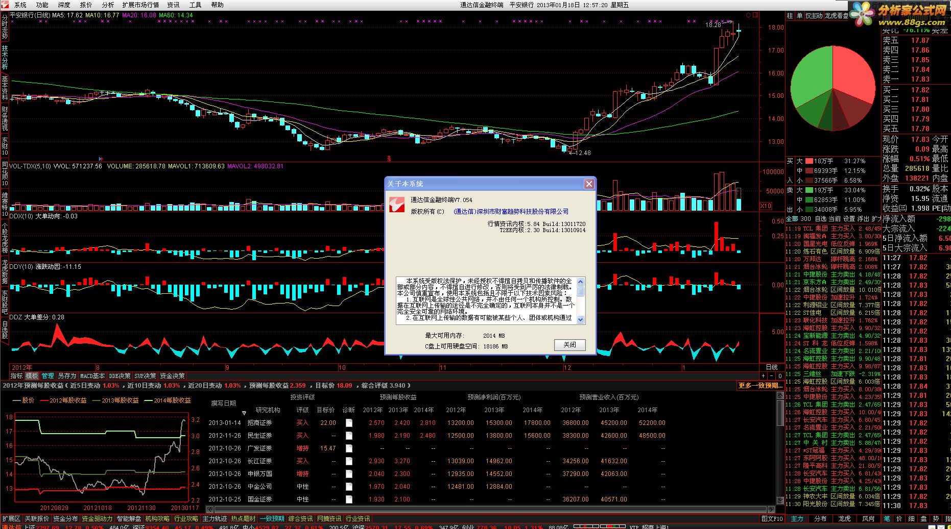Select the 指标 tab below the chart
951x529 pixels.
[x=16, y=376]
